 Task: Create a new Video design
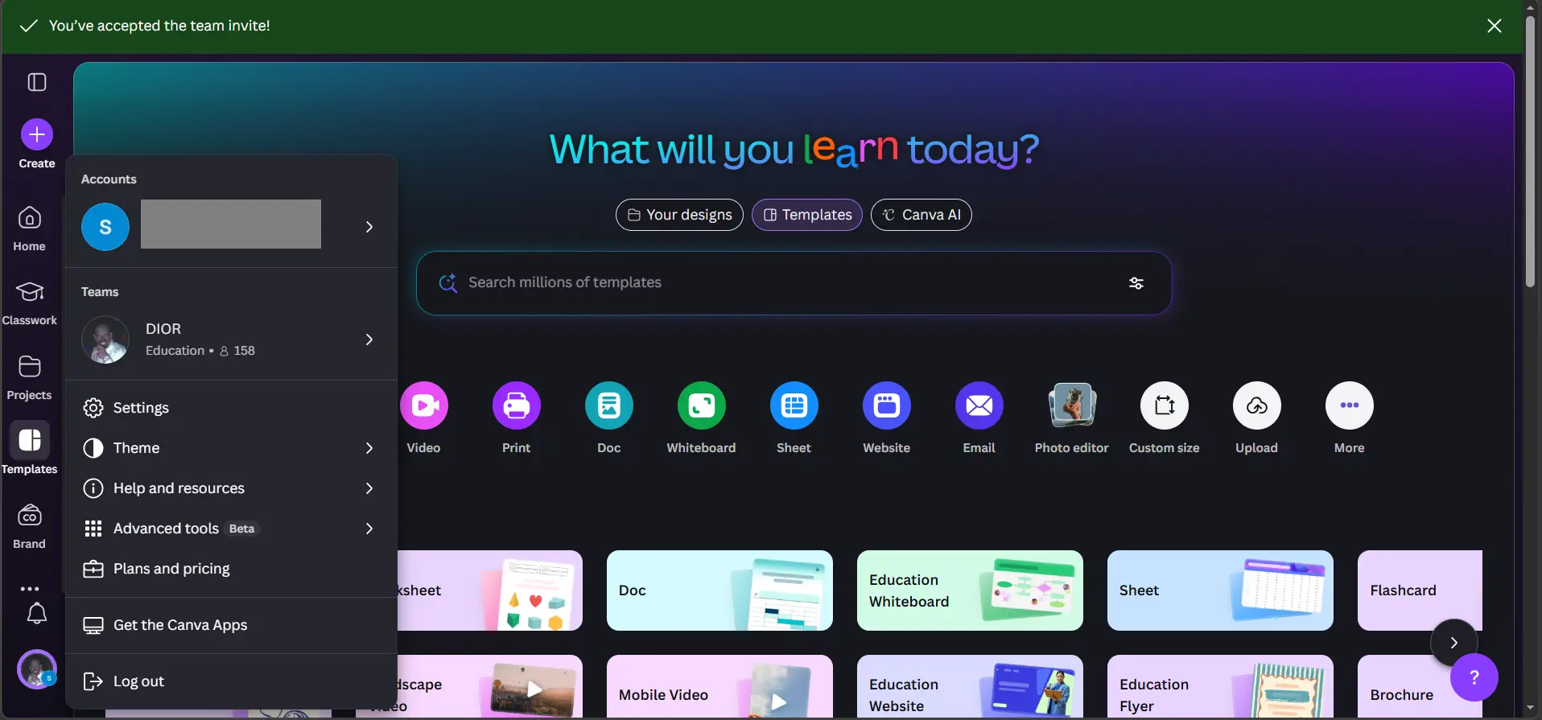424,405
